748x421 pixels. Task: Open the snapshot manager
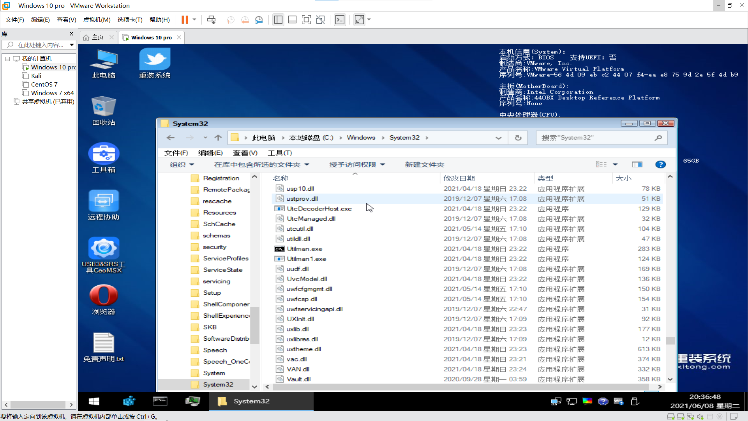(259, 19)
